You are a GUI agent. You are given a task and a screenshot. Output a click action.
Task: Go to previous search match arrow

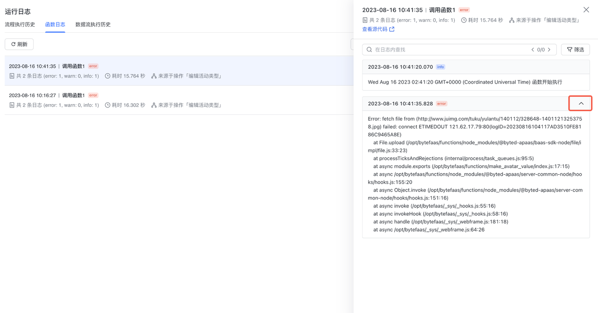(x=533, y=50)
